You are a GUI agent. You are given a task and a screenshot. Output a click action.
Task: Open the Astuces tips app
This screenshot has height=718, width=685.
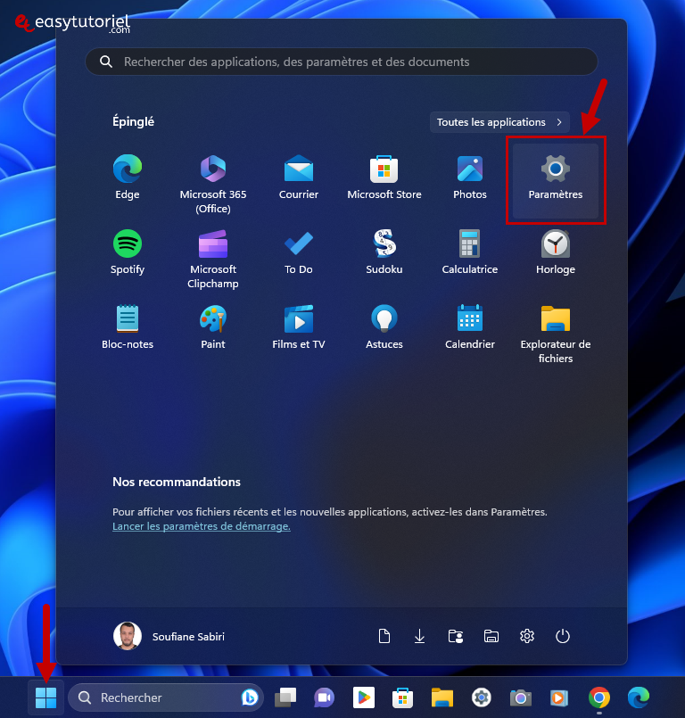[384, 327]
